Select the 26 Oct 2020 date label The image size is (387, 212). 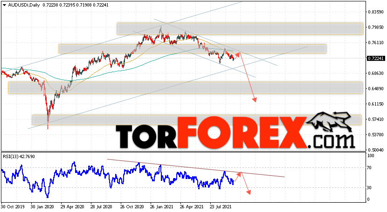[131, 207]
